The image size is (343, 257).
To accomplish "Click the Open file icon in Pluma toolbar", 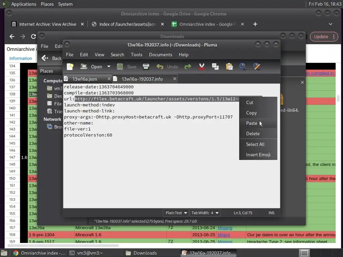I will pos(83,67).
